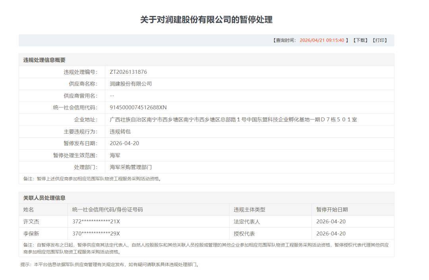Click the credit code 9145000074512688XN
The height and width of the screenshot is (280, 429).
click(138, 108)
